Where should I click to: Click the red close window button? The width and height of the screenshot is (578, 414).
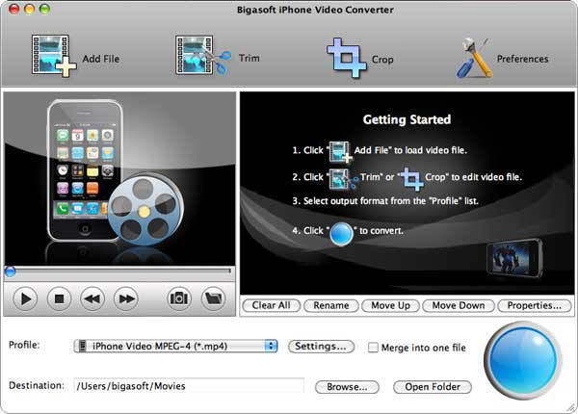(x=14, y=10)
